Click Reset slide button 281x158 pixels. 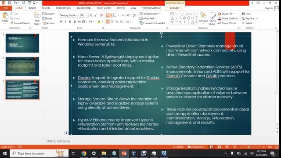[x=47, y=18]
